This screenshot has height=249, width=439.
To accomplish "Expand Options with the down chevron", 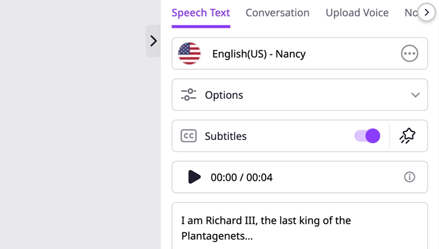I will (x=415, y=95).
